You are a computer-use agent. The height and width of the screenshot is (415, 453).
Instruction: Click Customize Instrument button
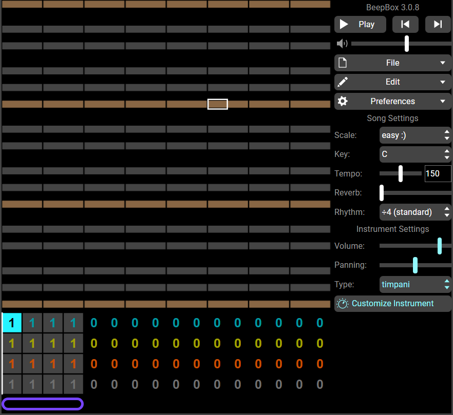click(x=392, y=304)
